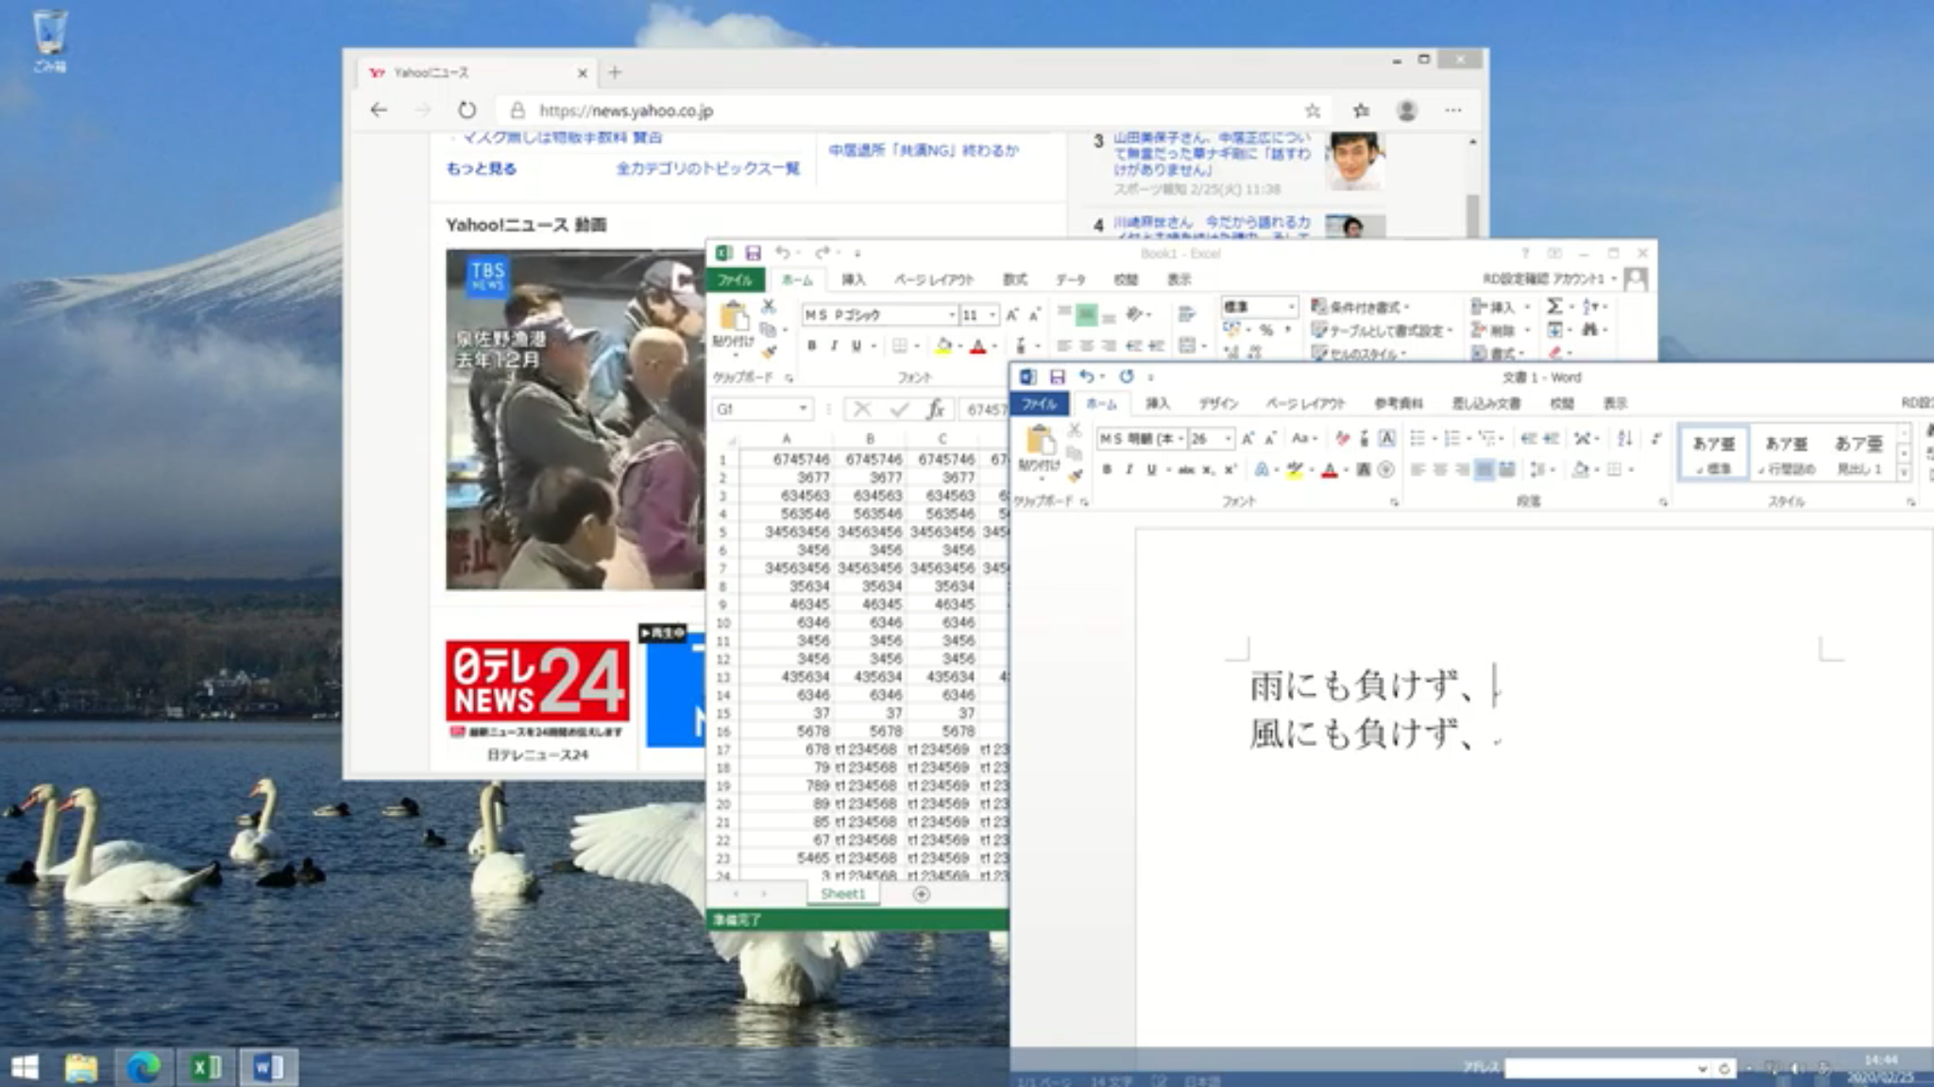1934x1087 pixels.
Task: Click the 全カテゴリのトピックス一覧 link
Action: point(707,169)
